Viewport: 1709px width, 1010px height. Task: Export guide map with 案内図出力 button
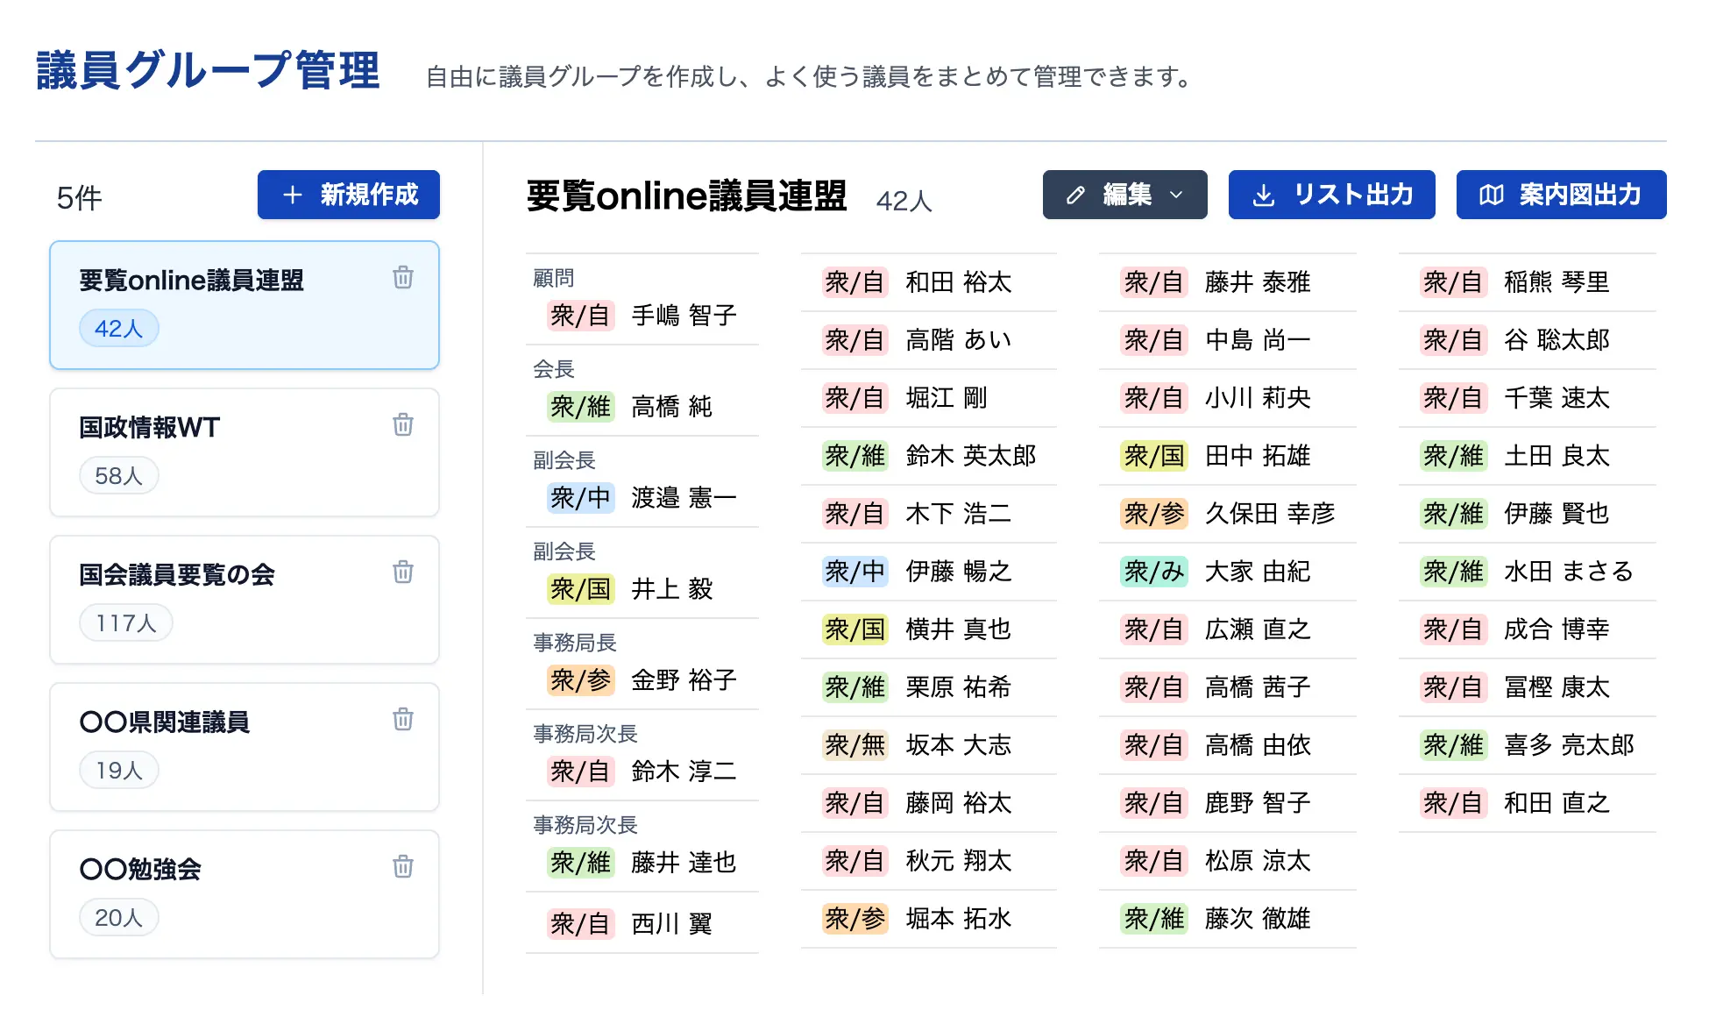tap(1561, 195)
